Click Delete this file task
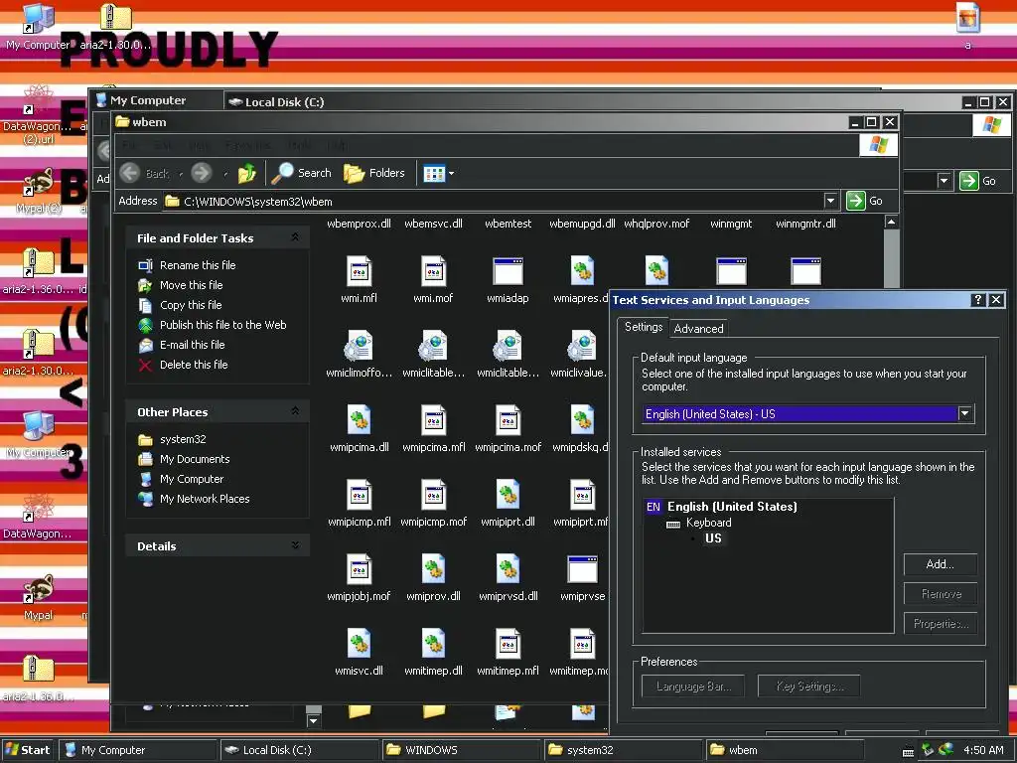The height and width of the screenshot is (763, 1017). pyautogui.click(x=194, y=365)
